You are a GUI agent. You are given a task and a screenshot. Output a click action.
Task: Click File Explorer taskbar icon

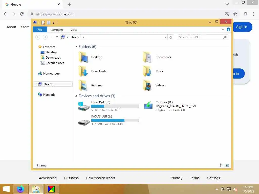click(36, 189)
